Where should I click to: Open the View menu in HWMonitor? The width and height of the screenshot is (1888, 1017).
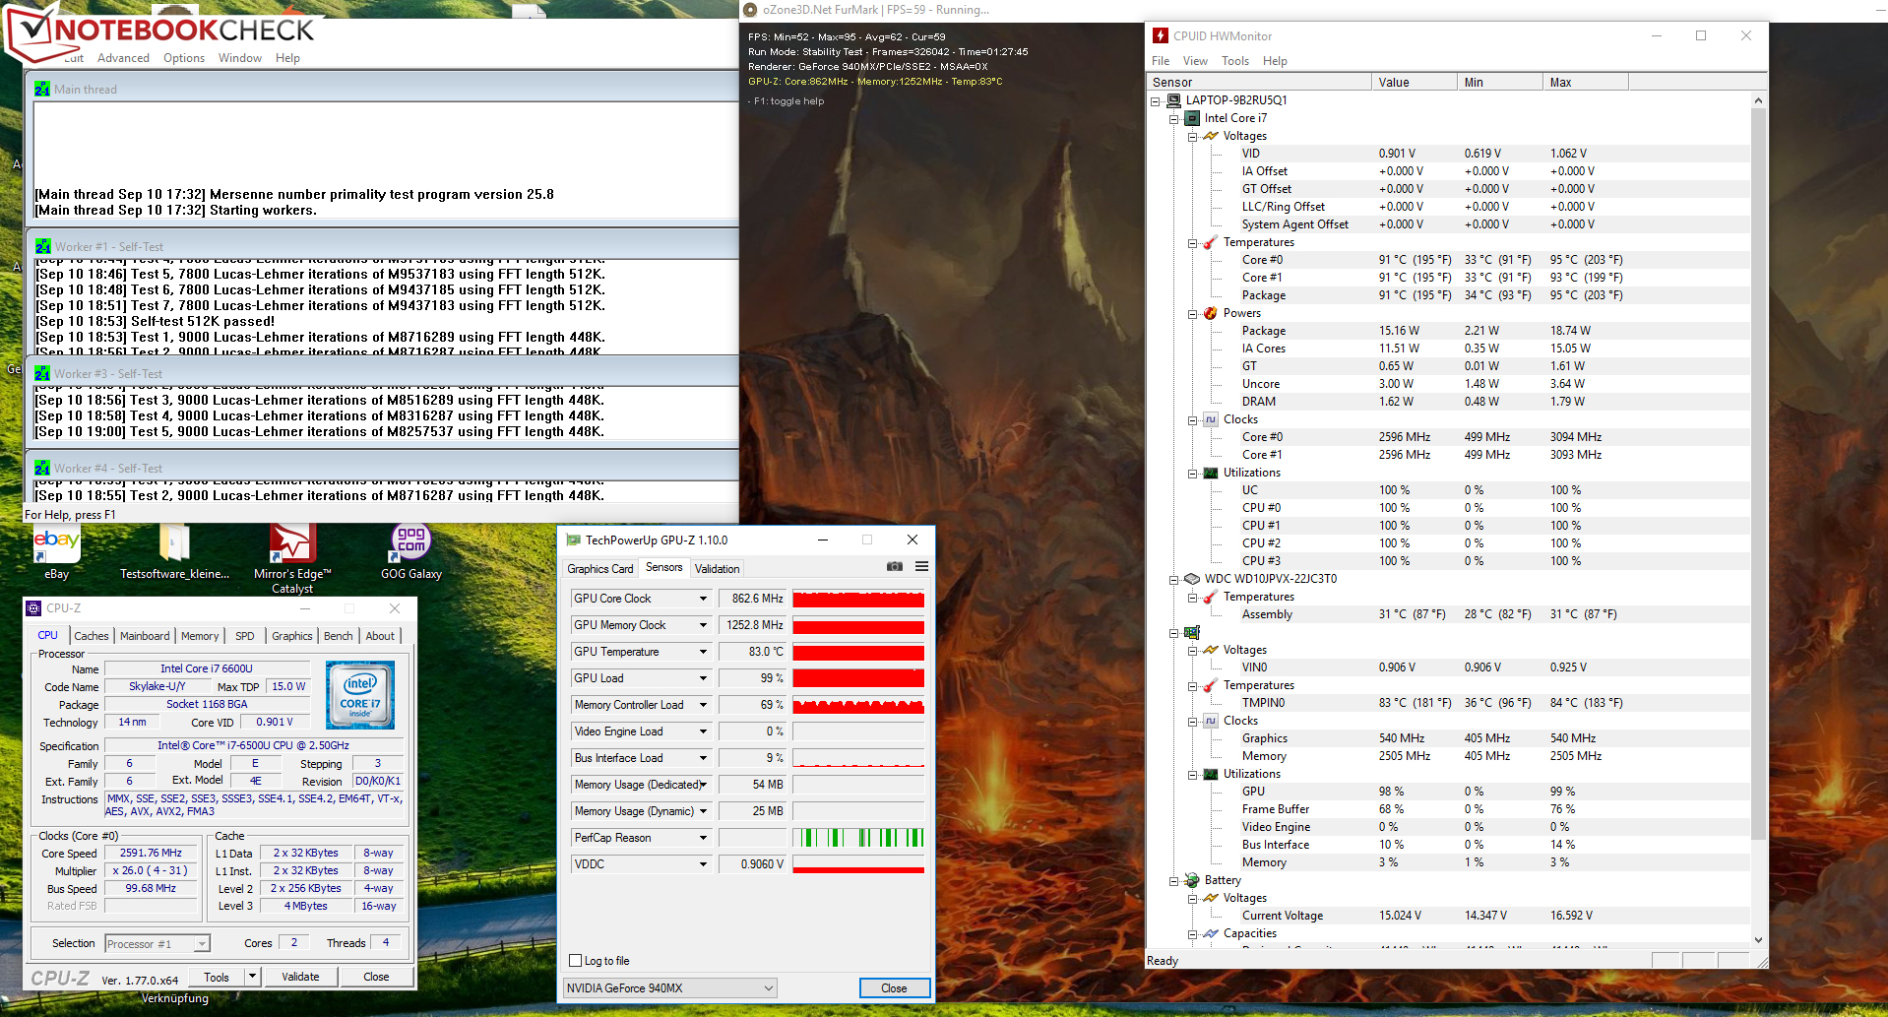(1195, 61)
